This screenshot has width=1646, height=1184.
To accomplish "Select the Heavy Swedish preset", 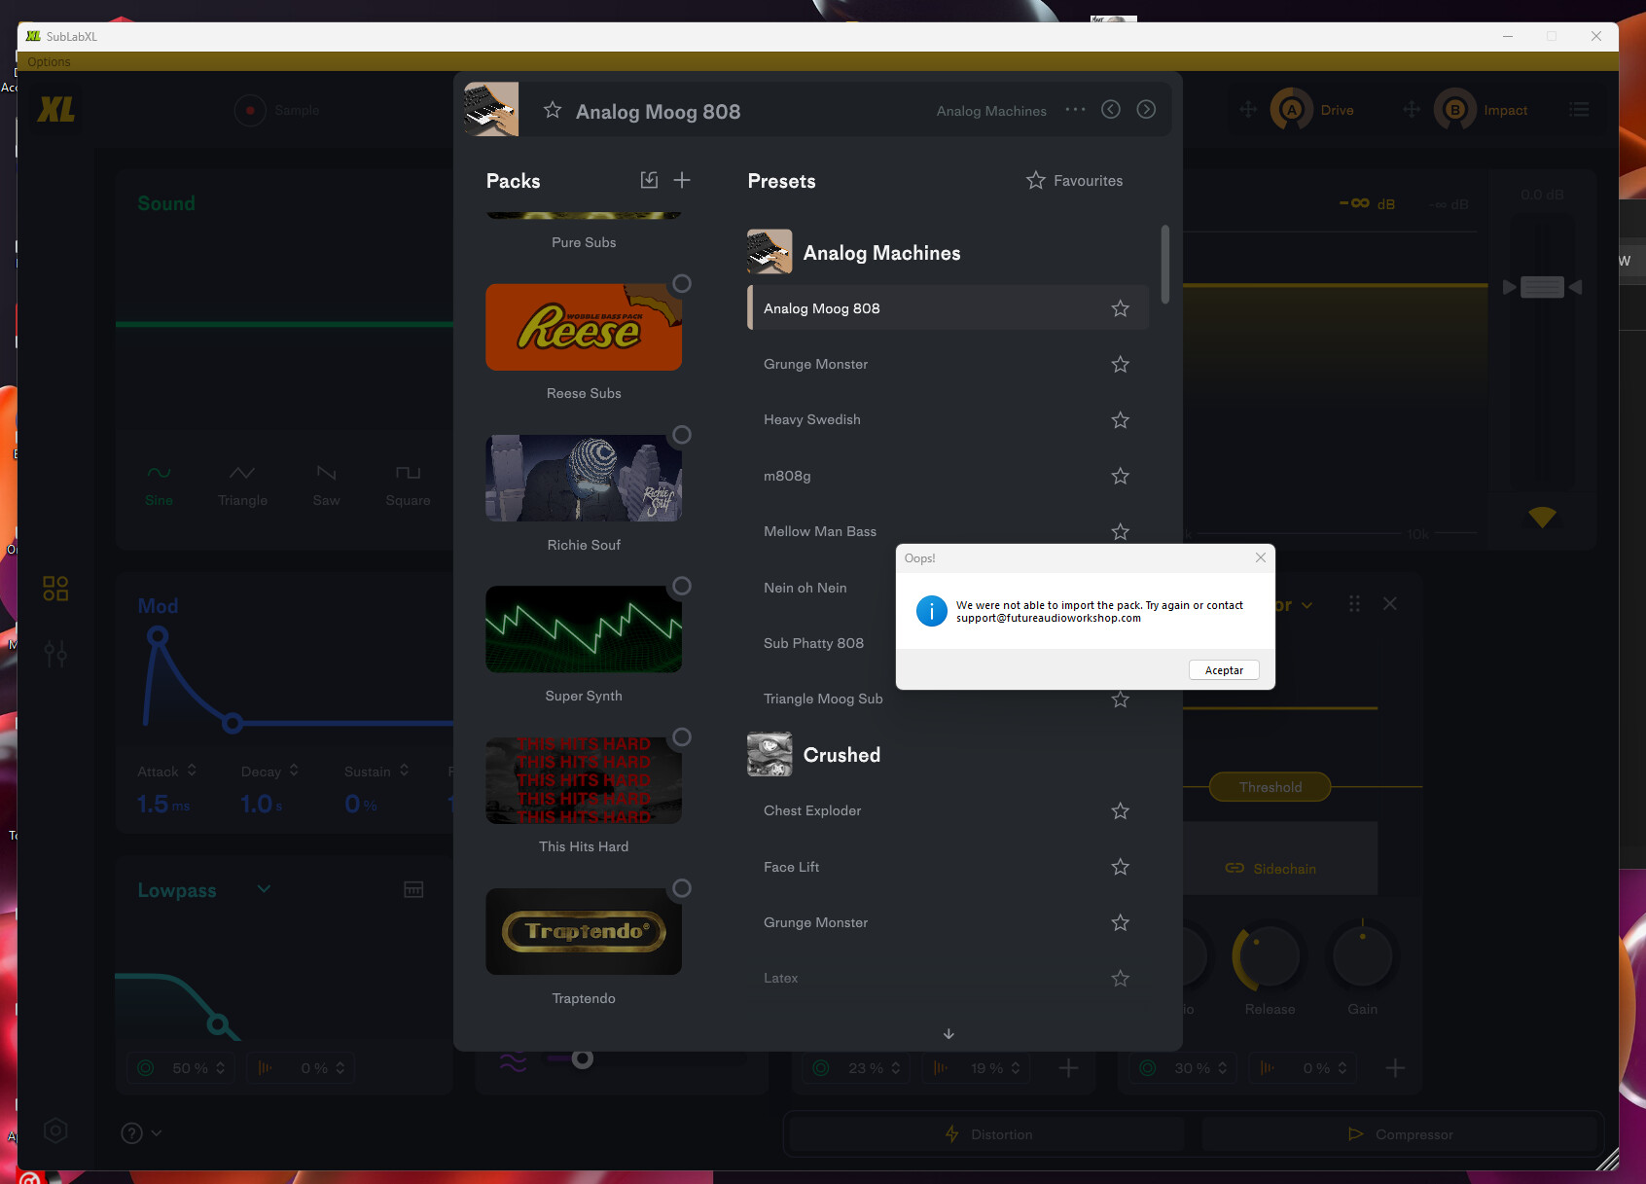I will pyautogui.click(x=948, y=419).
